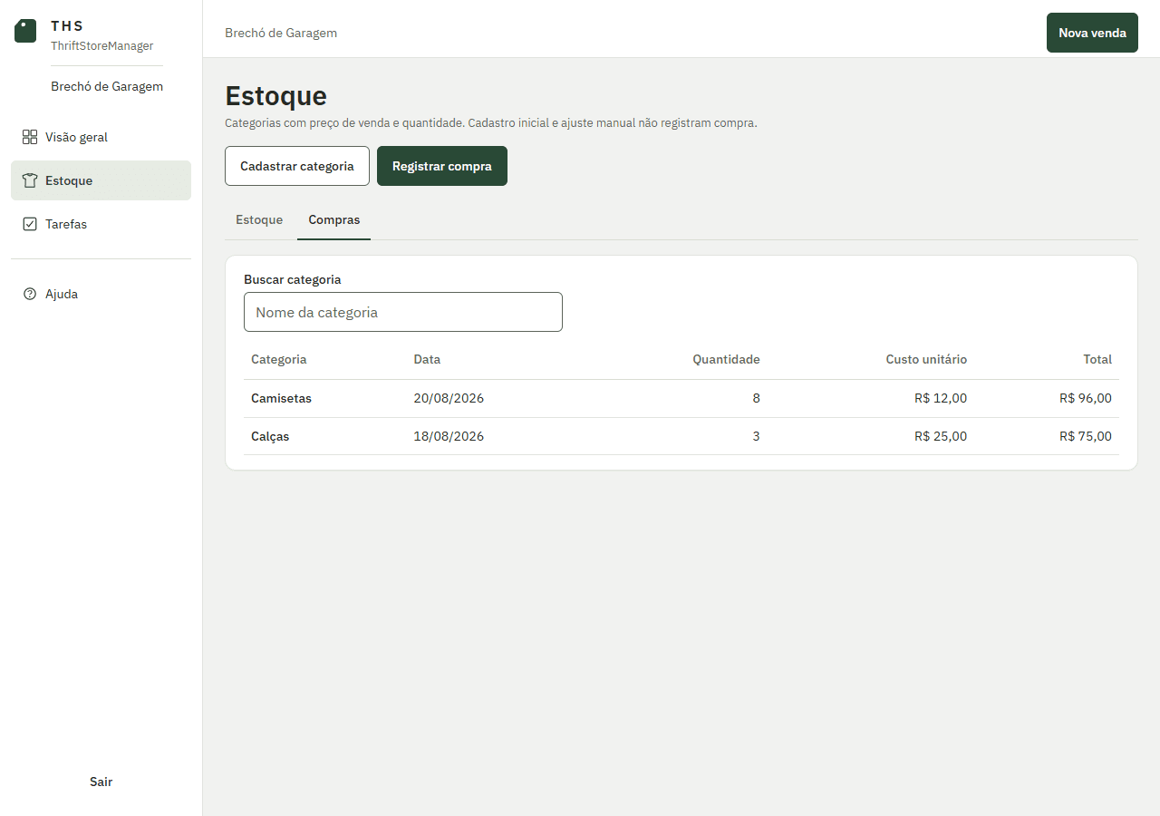
Task: Click Sair to log out
Action: 101,782
